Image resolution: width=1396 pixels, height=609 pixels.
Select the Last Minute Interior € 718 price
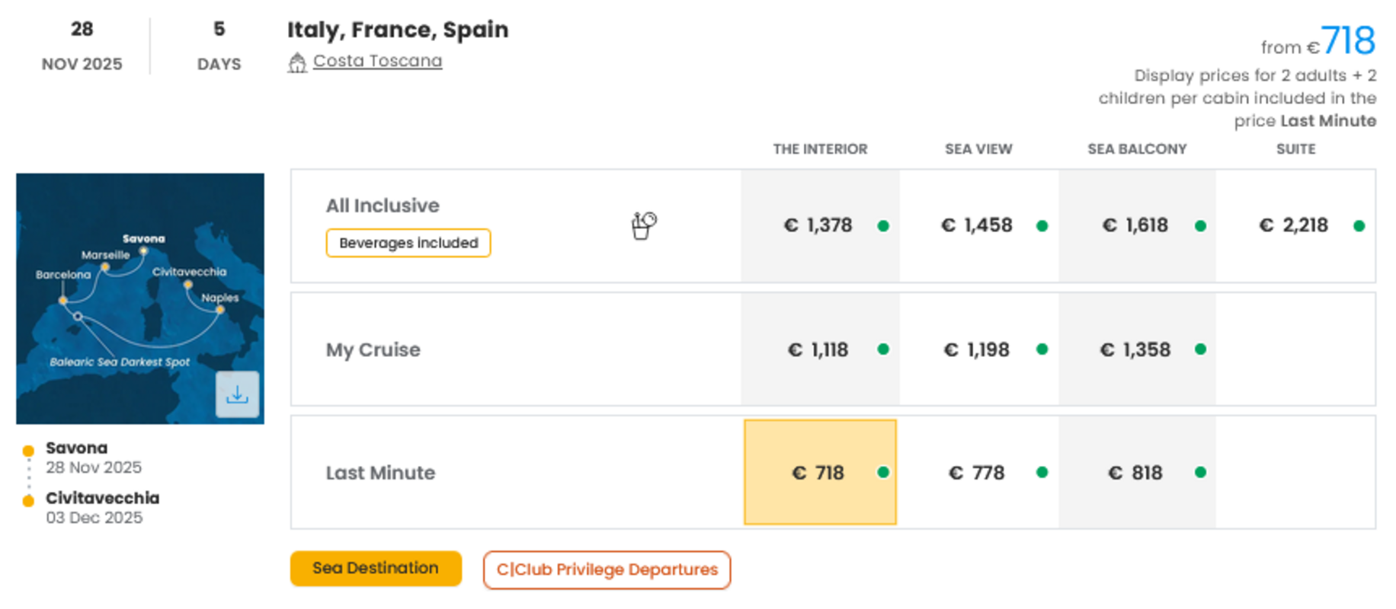[819, 473]
